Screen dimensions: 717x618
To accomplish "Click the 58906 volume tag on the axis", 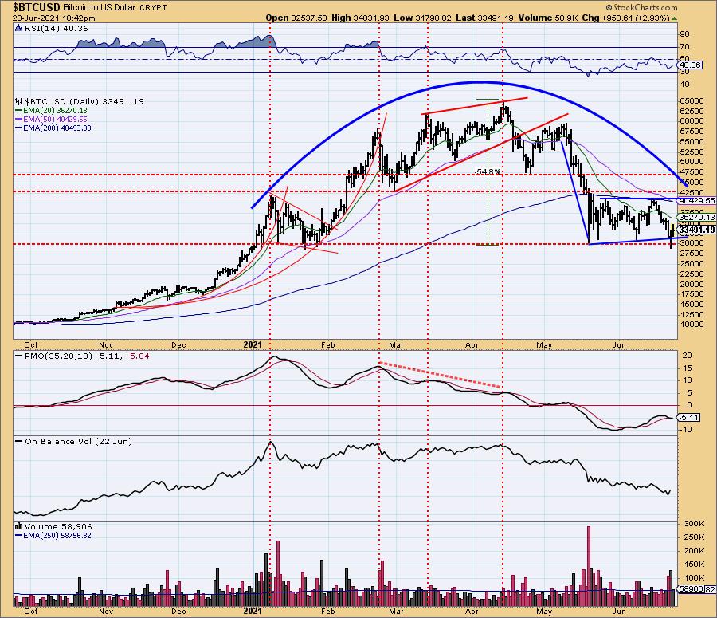I will [692, 589].
